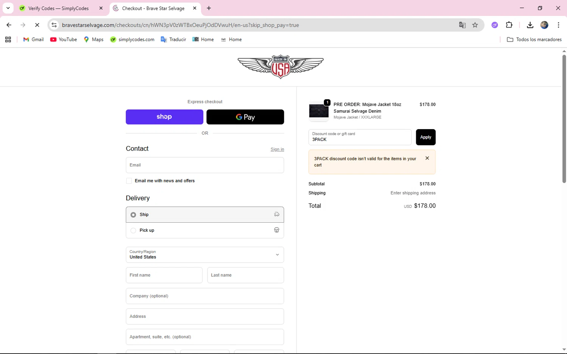Viewport: 567px width, 354px height.
Task: Click the Apartment, suite, etc. field
Action: tap(205, 337)
